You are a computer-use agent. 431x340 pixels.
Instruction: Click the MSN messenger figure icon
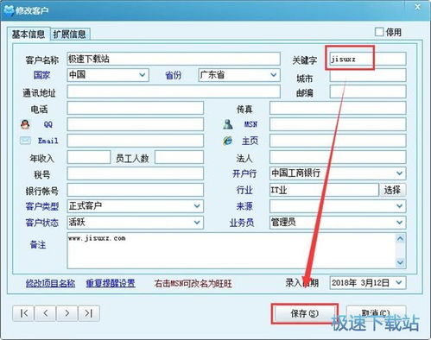click(x=228, y=124)
